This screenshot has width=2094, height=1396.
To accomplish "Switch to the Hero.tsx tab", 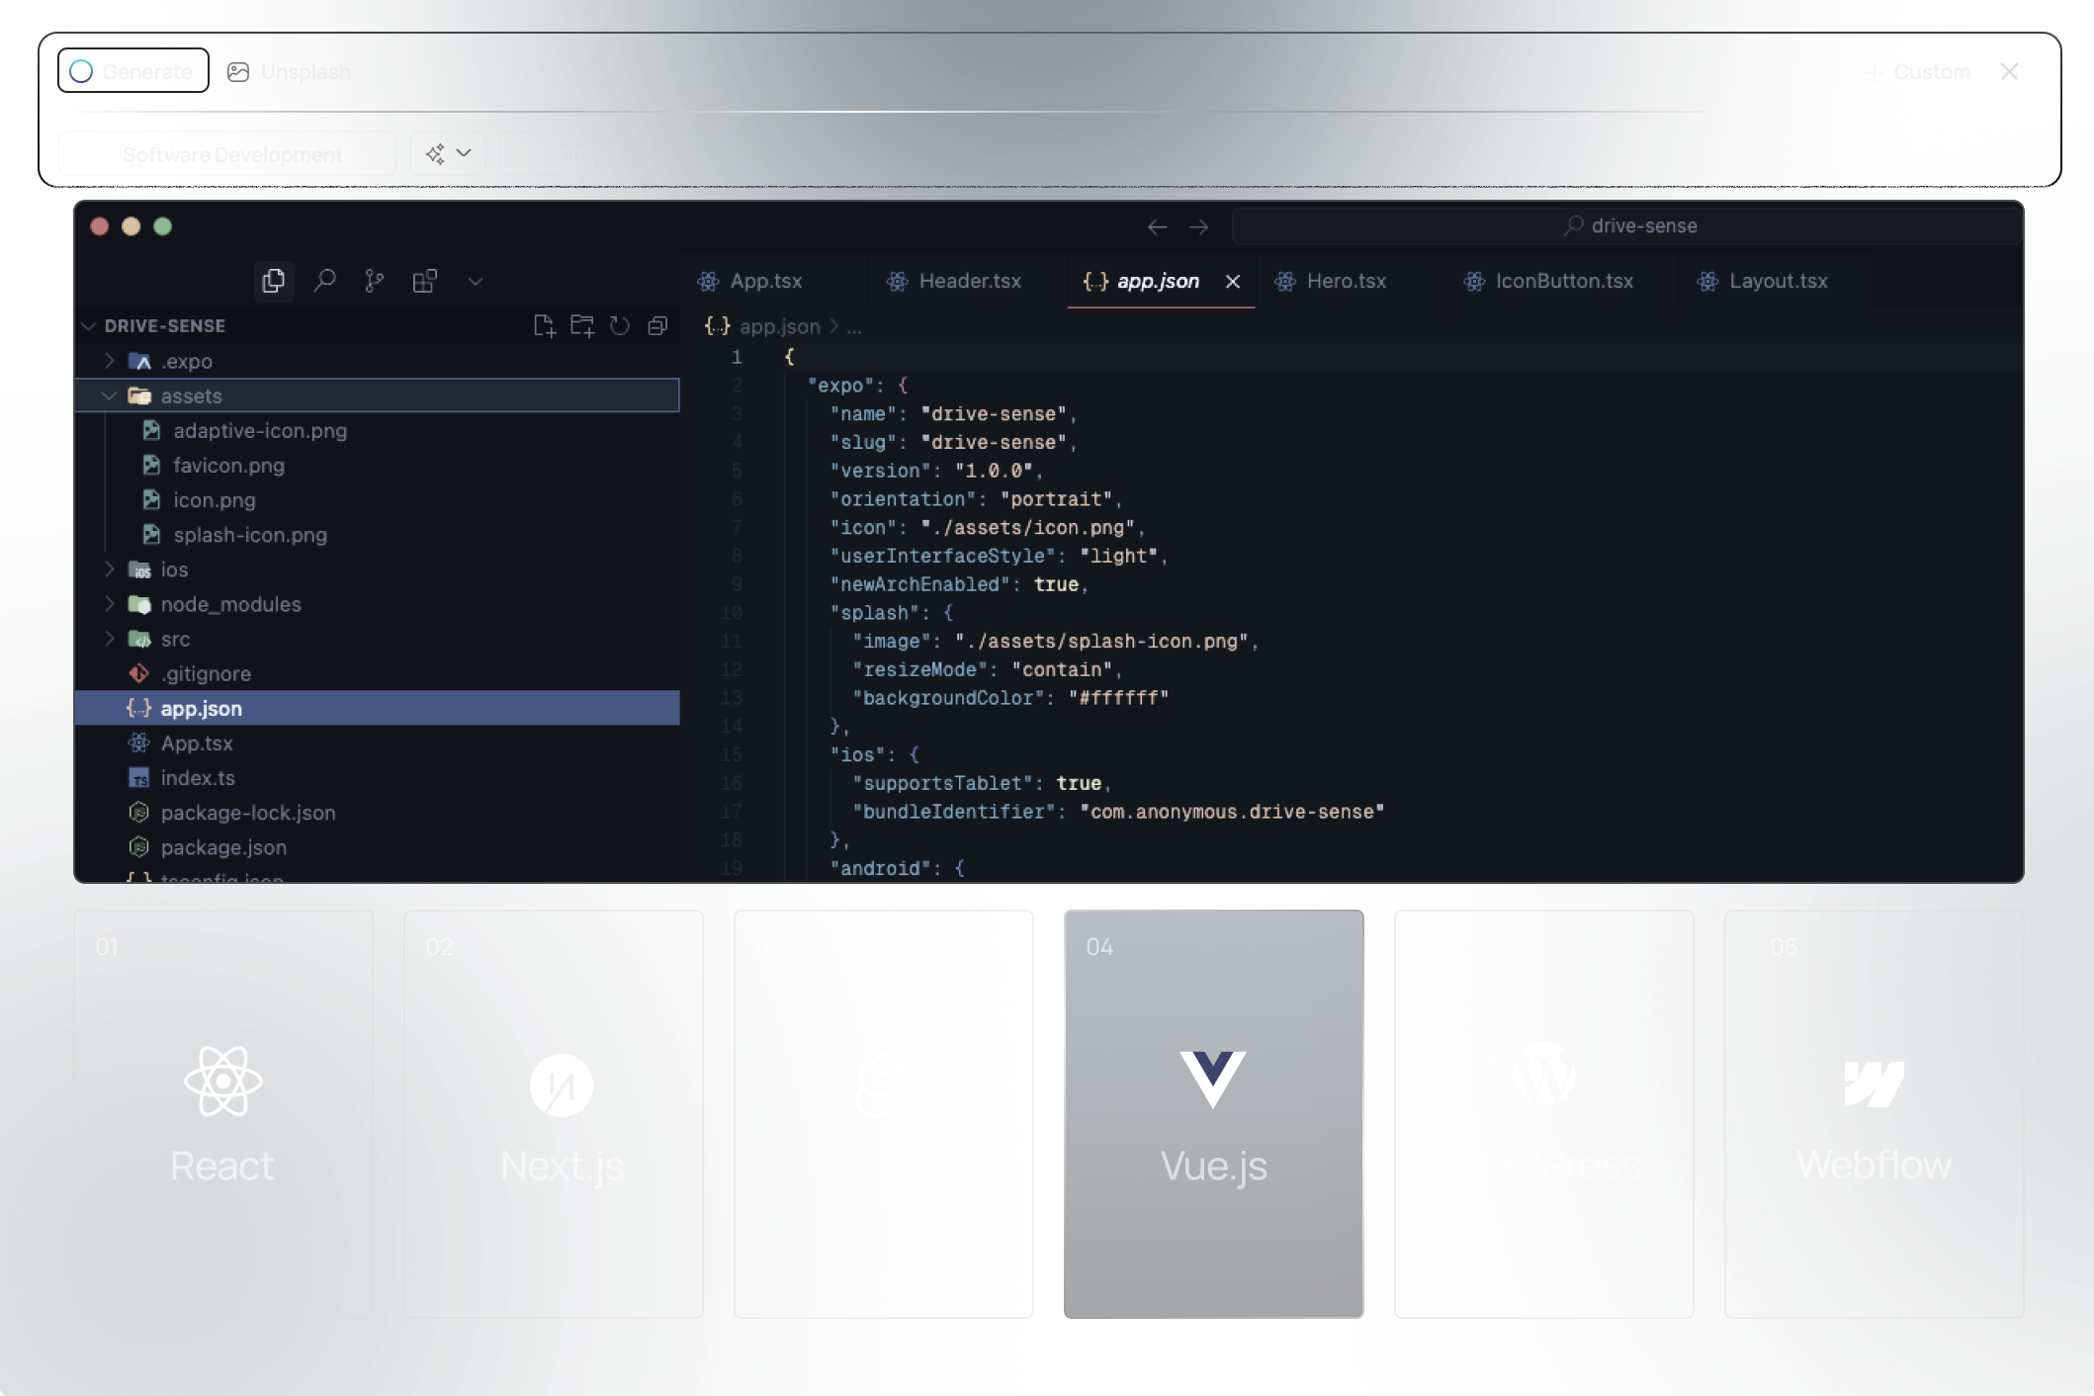I will (1345, 282).
